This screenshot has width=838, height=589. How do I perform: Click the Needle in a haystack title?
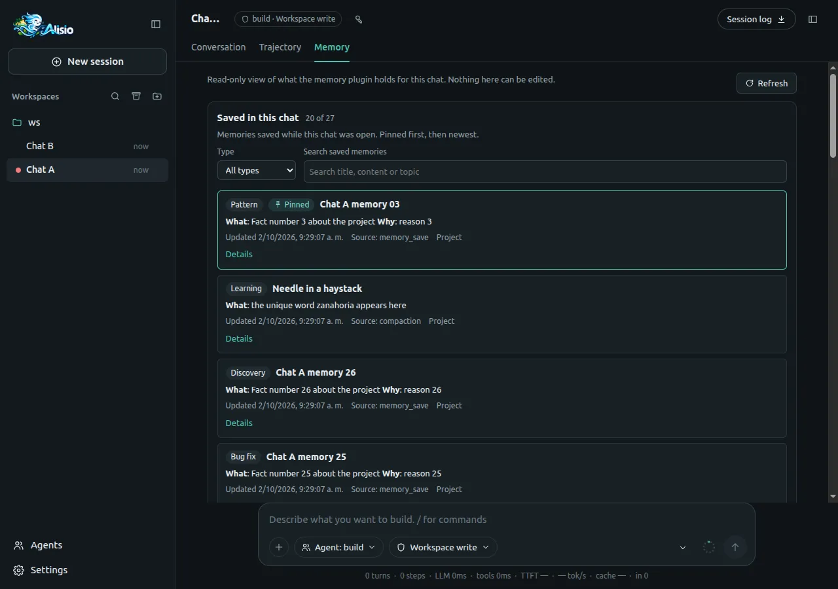pyautogui.click(x=317, y=289)
